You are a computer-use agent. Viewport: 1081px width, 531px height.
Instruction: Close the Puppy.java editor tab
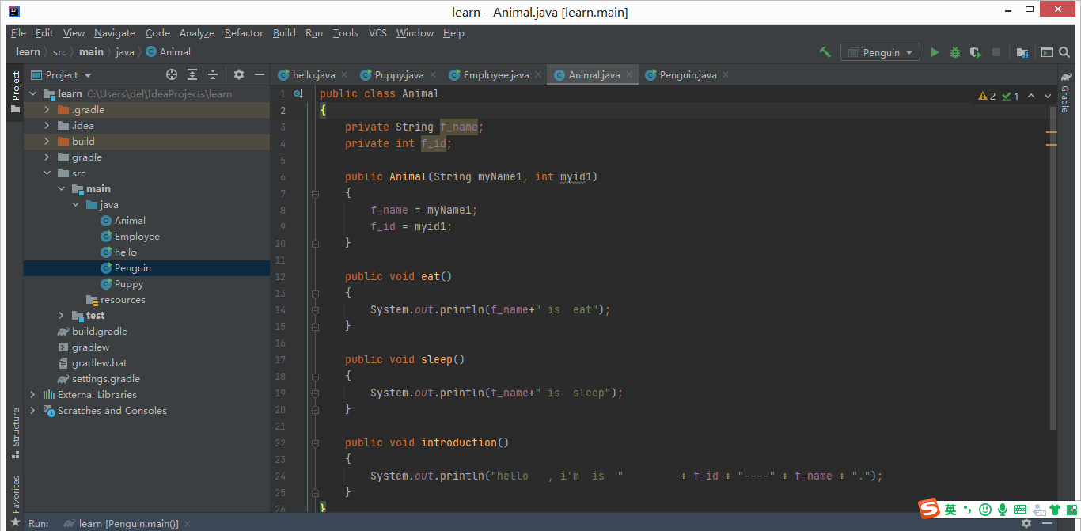tap(434, 75)
